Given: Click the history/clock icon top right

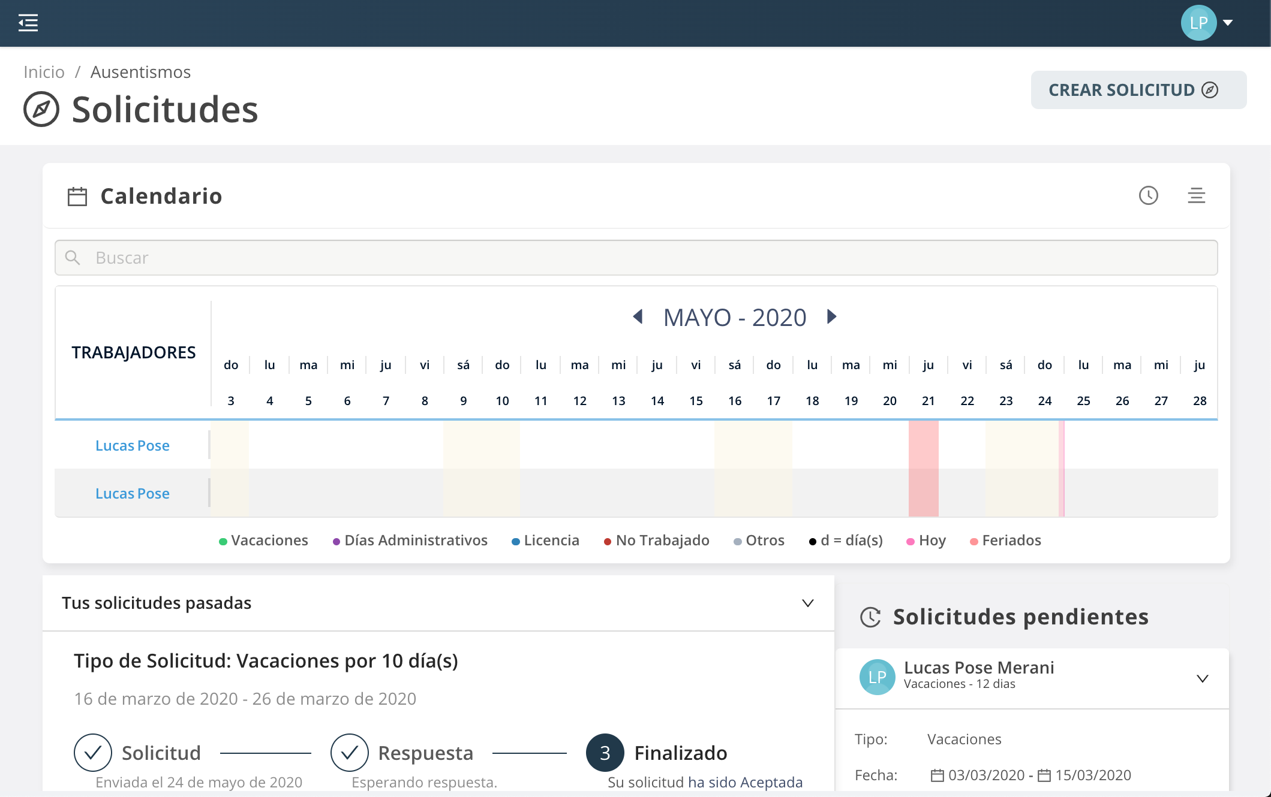Looking at the screenshot, I should click(x=1149, y=195).
